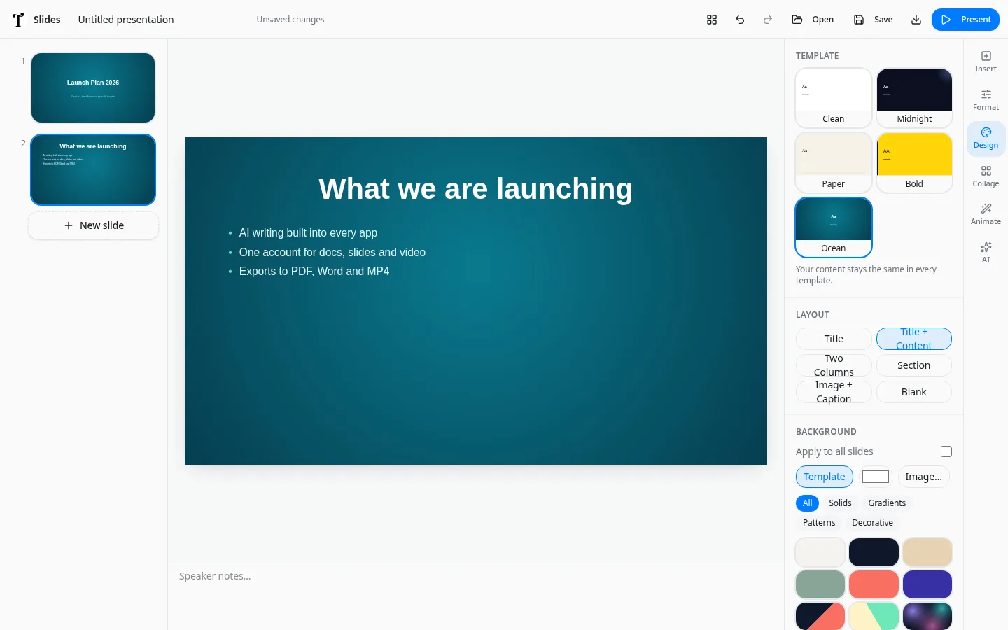1008x630 pixels.
Task: Filter backgrounds by Solids
Action: pyautogui.click(x=840, y=503)
